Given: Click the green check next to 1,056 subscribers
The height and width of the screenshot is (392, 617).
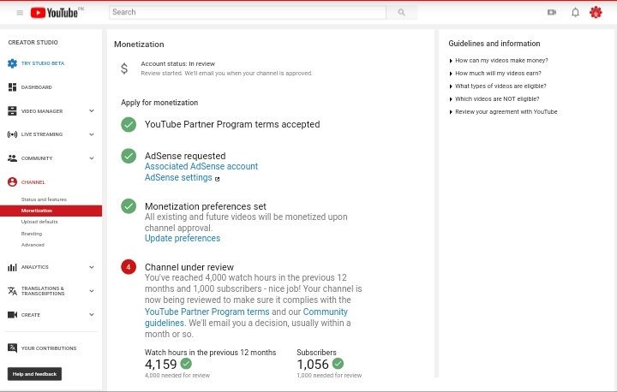Looking at the screenshot, I should coord(338,364).
